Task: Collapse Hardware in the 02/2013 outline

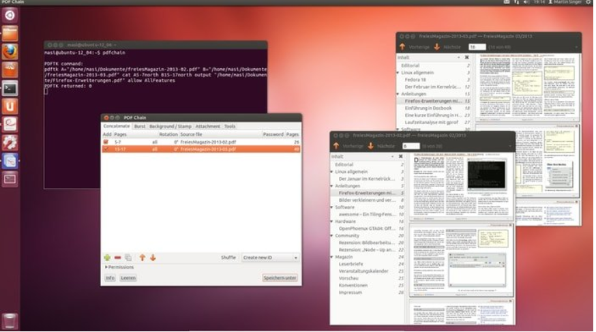Action: (x=332, y=222)
